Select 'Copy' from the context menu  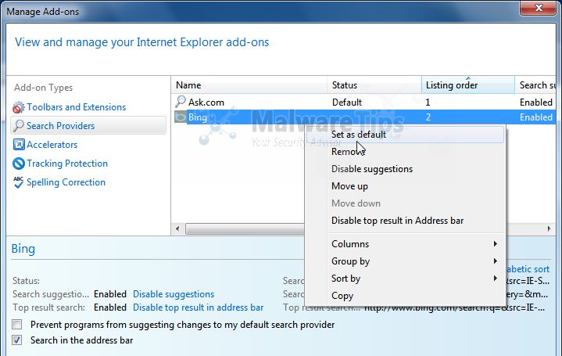pos(342,296)
